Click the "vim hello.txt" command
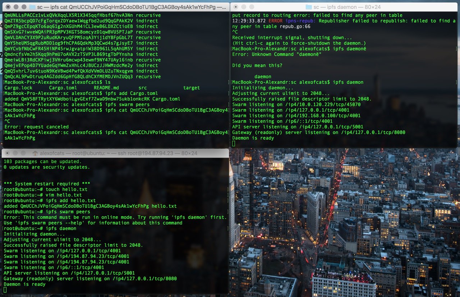Viewport: 460px width, 297px height. coord(64,195)
